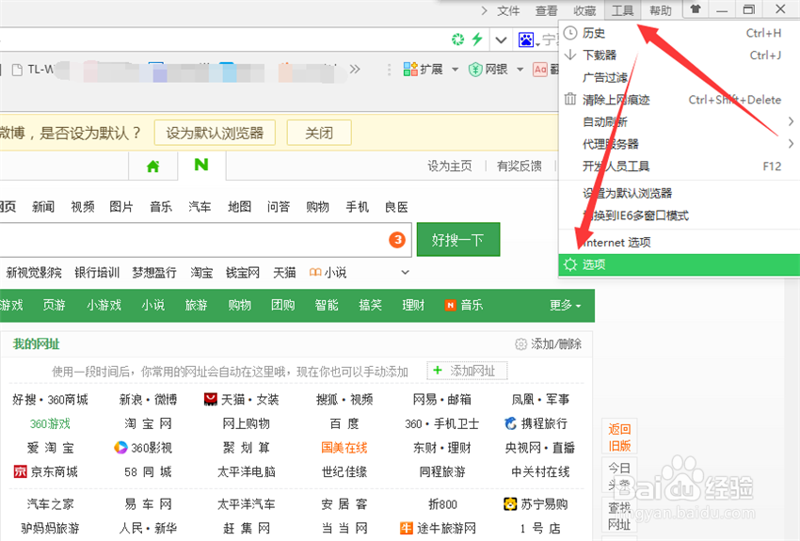This screenshot has width=800, height=541.
Task: Open the 帮助 menu
Action: point(660,10)
